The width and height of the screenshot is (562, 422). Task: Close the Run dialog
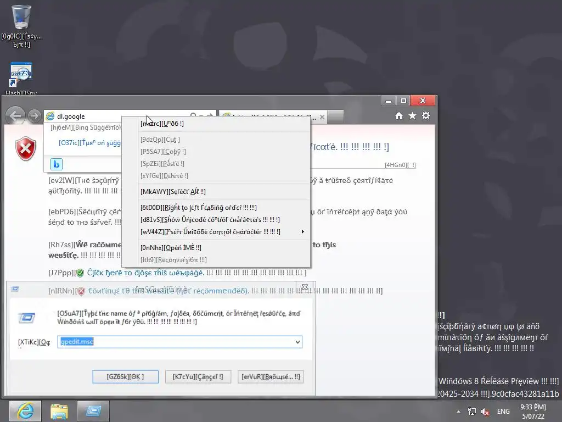pos(305,287)
